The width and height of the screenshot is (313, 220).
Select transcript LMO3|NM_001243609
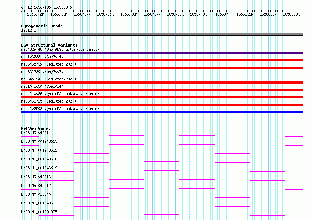pos(39,168)
